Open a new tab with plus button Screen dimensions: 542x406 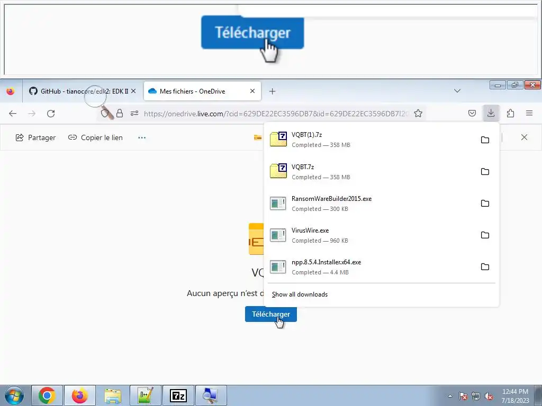[273, 91]
